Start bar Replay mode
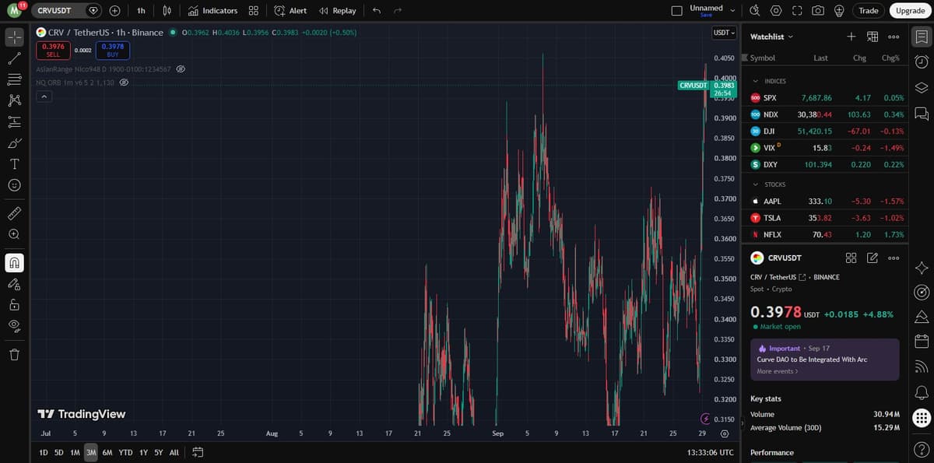The width and height of the screenshot is (934, 463). (338, 11)
